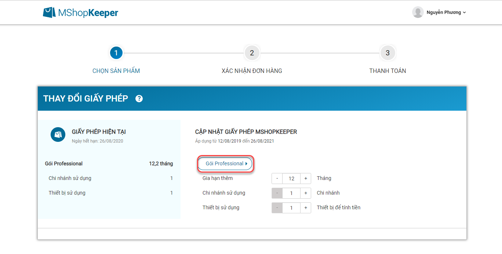Click the Gia hạn thêm label
502x254 pixels.
tap(218, 178)
